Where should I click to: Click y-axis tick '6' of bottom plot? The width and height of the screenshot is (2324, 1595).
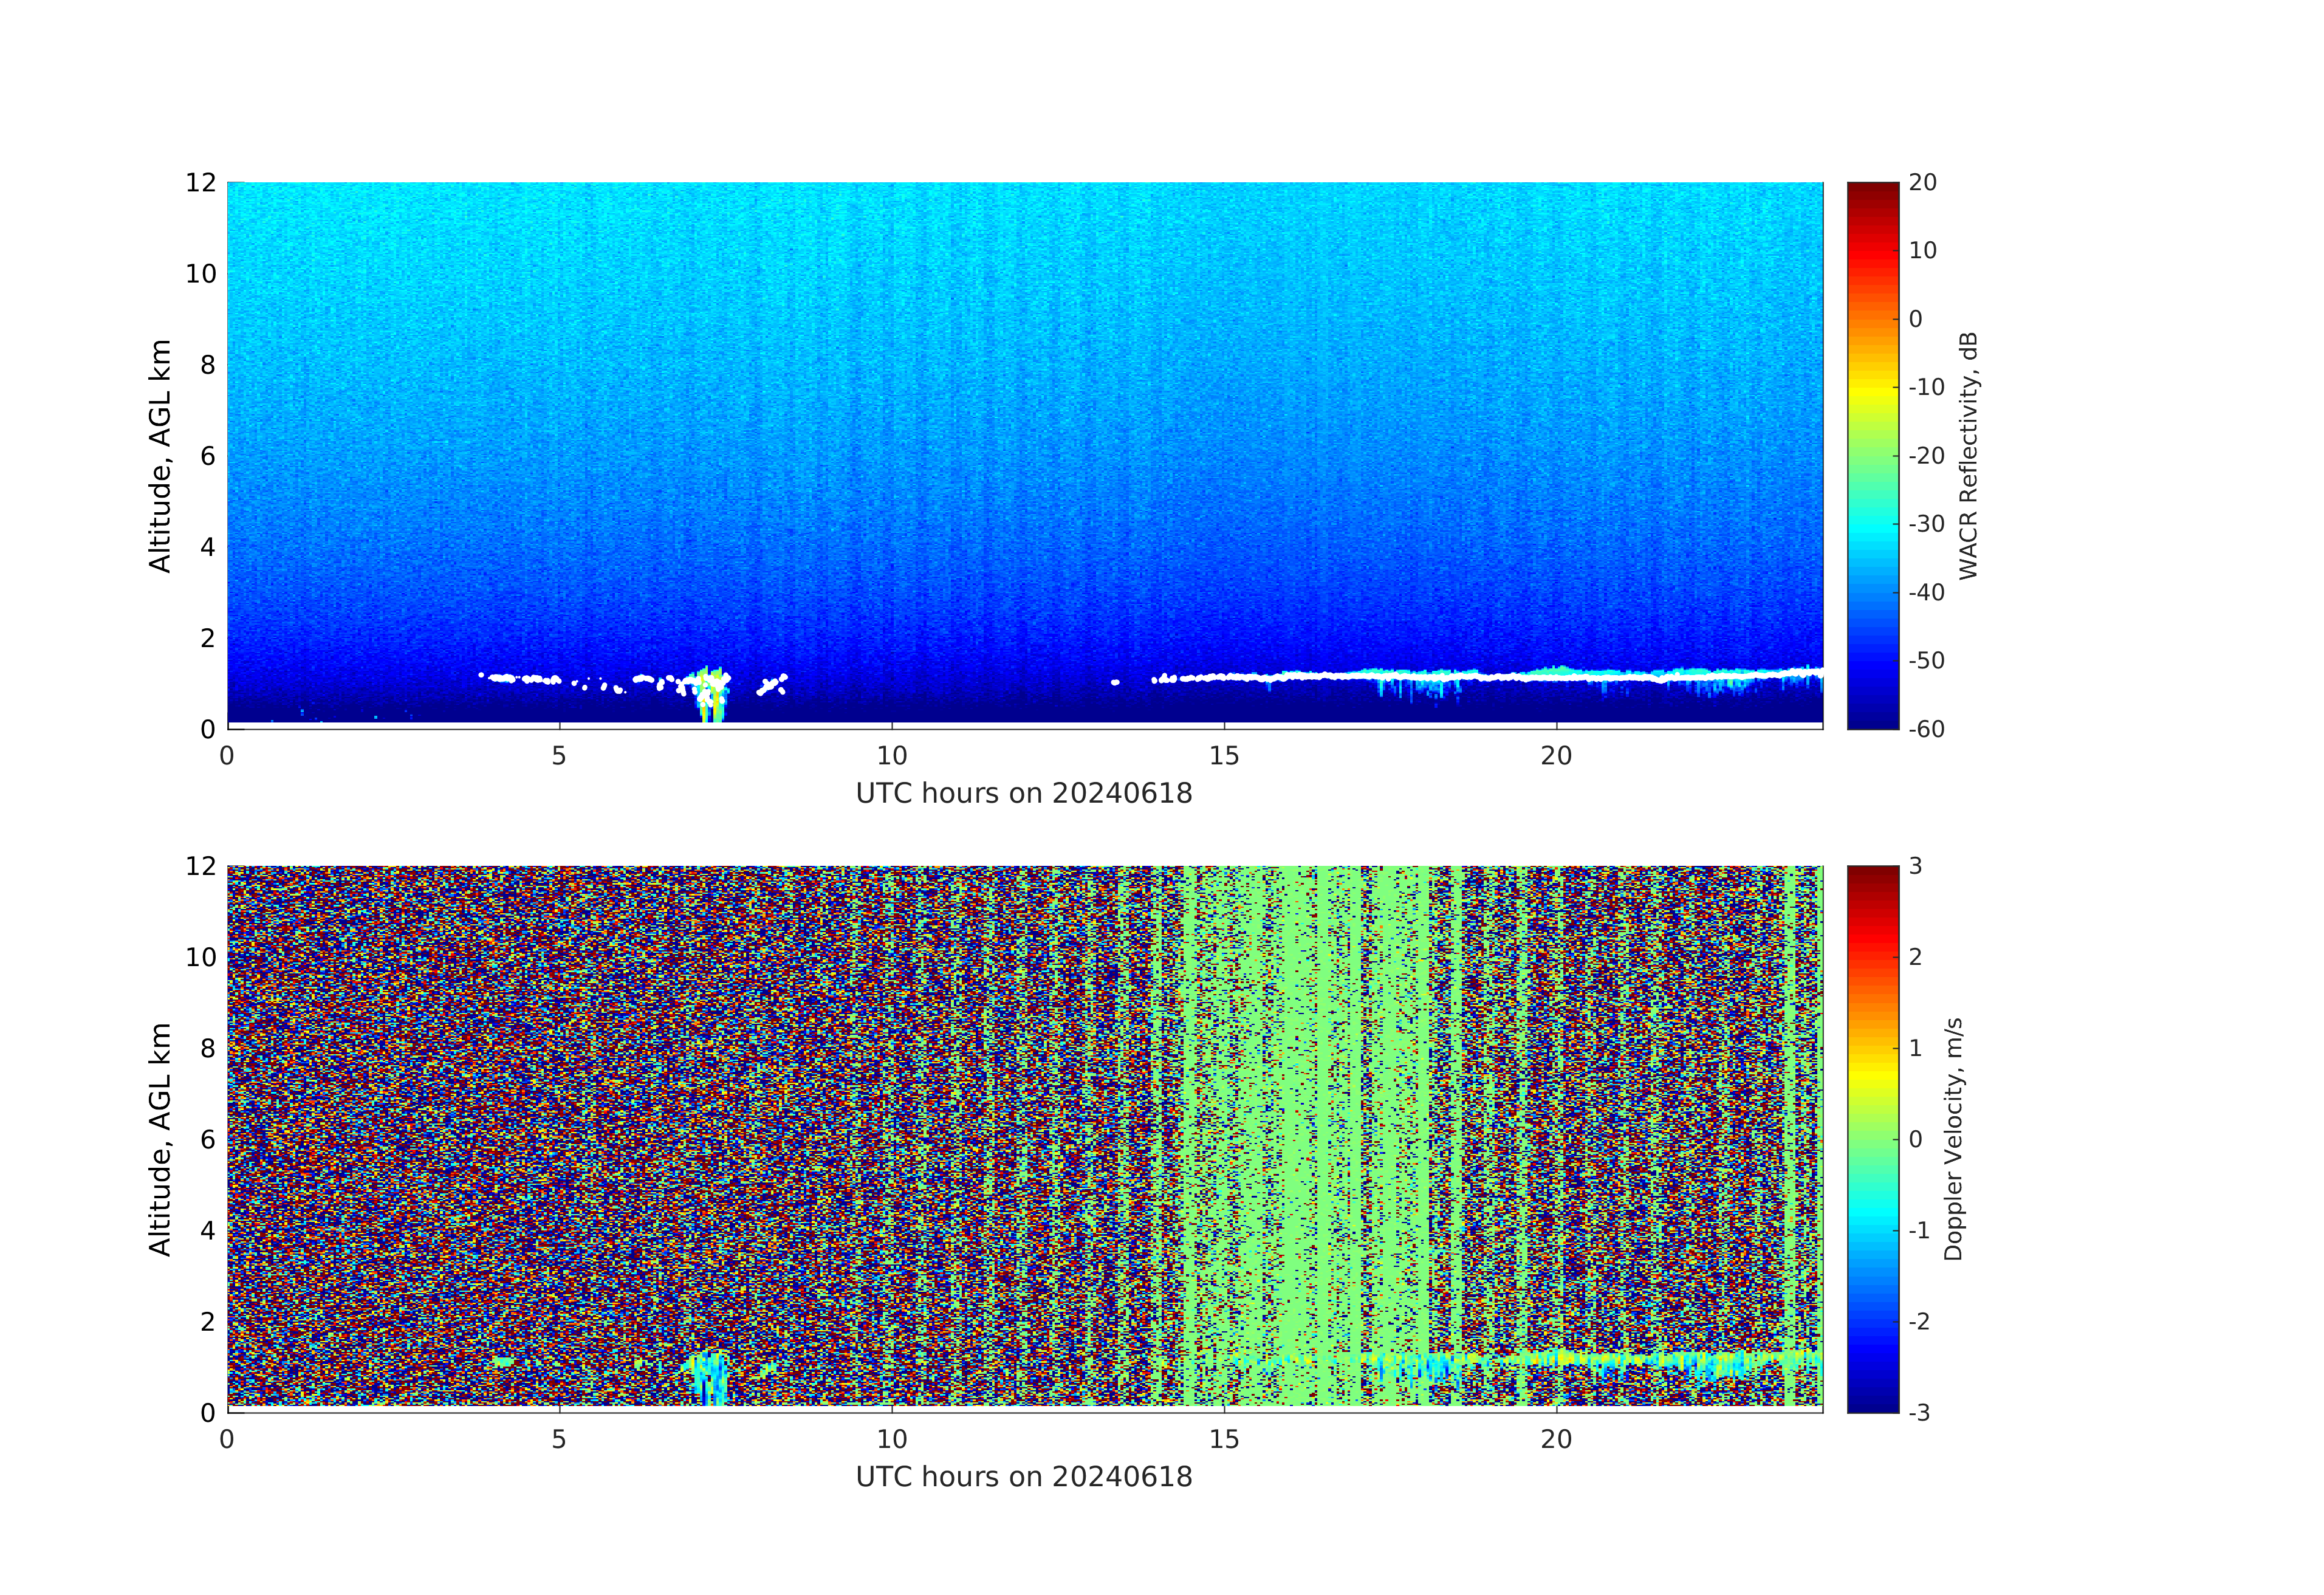[x=207, y=1139]
